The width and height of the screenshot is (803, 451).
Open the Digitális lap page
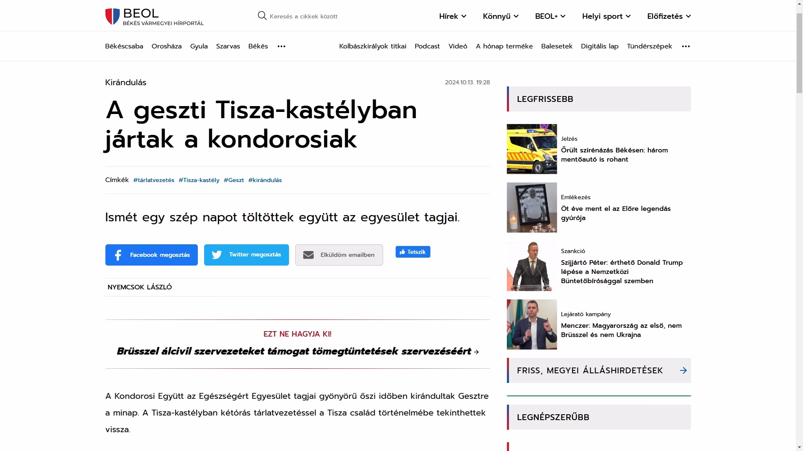(x=600, y=46)
